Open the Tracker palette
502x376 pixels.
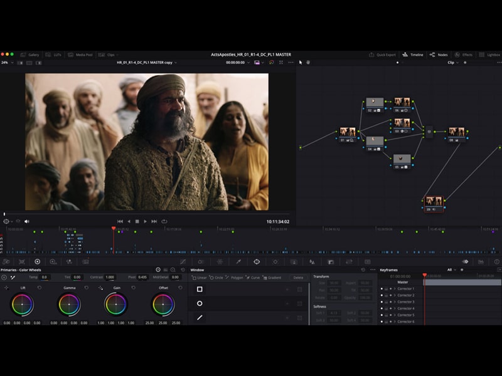pos(275,261)
